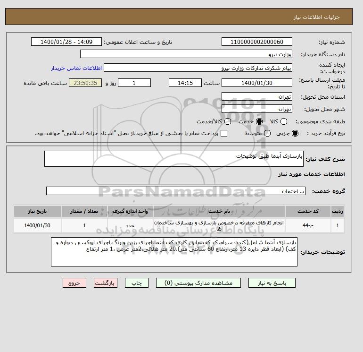Click the کد خدمت column header
This screenshot has width=363, height=352.
(308, 211)
